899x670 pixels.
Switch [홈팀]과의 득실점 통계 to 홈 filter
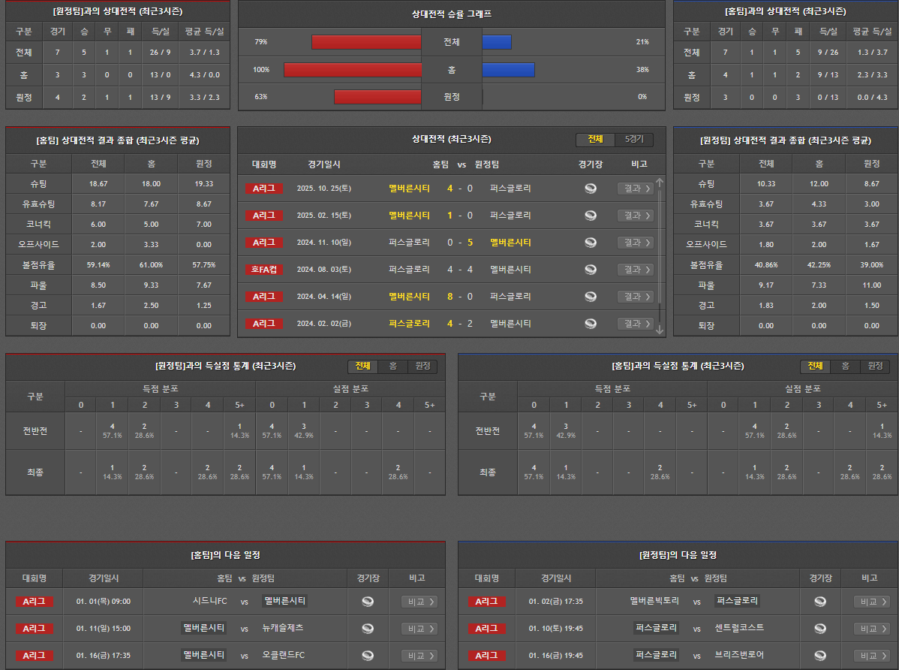point(845,367)
